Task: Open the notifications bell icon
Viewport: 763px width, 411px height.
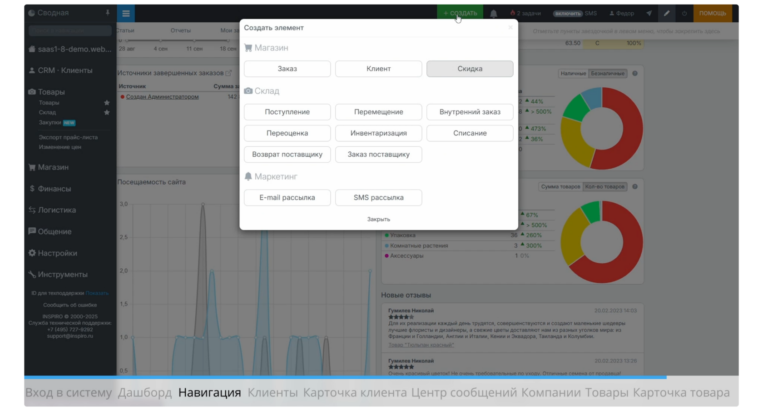Action: coord(494,13)
